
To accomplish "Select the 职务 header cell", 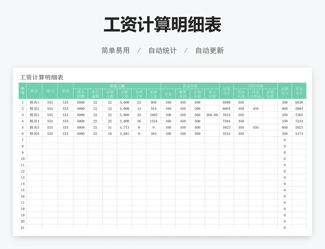I will 65,91.
